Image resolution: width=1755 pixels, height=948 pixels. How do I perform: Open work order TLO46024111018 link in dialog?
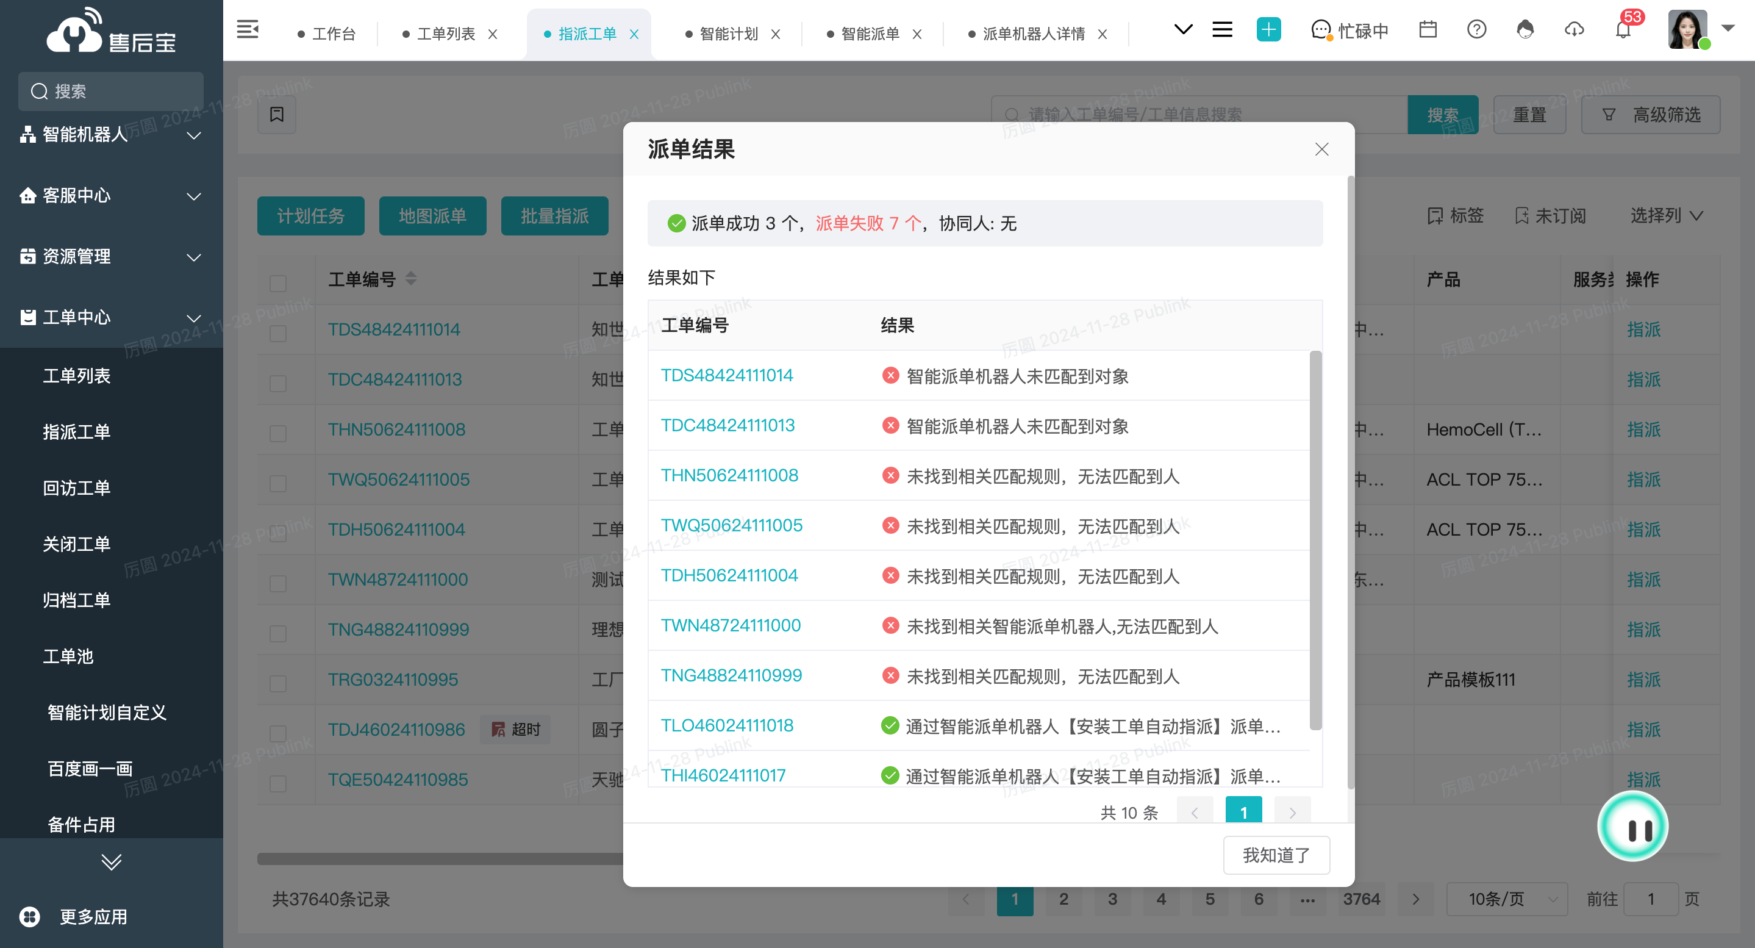click(x=727, y=725)
